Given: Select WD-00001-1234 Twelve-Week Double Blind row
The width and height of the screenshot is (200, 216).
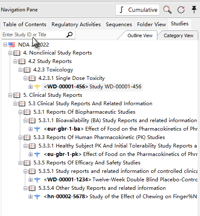Looking at the screenshot, I should (x=121, y=180).
